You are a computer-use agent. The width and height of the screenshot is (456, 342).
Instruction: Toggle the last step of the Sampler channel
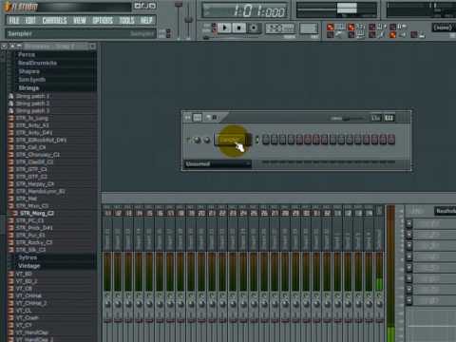pos(391,140)
